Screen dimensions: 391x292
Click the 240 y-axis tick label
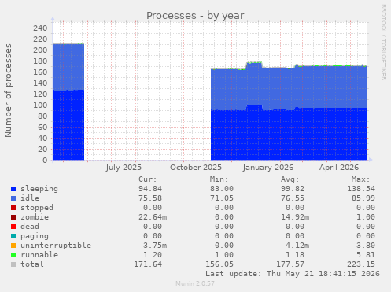(40, 28)
